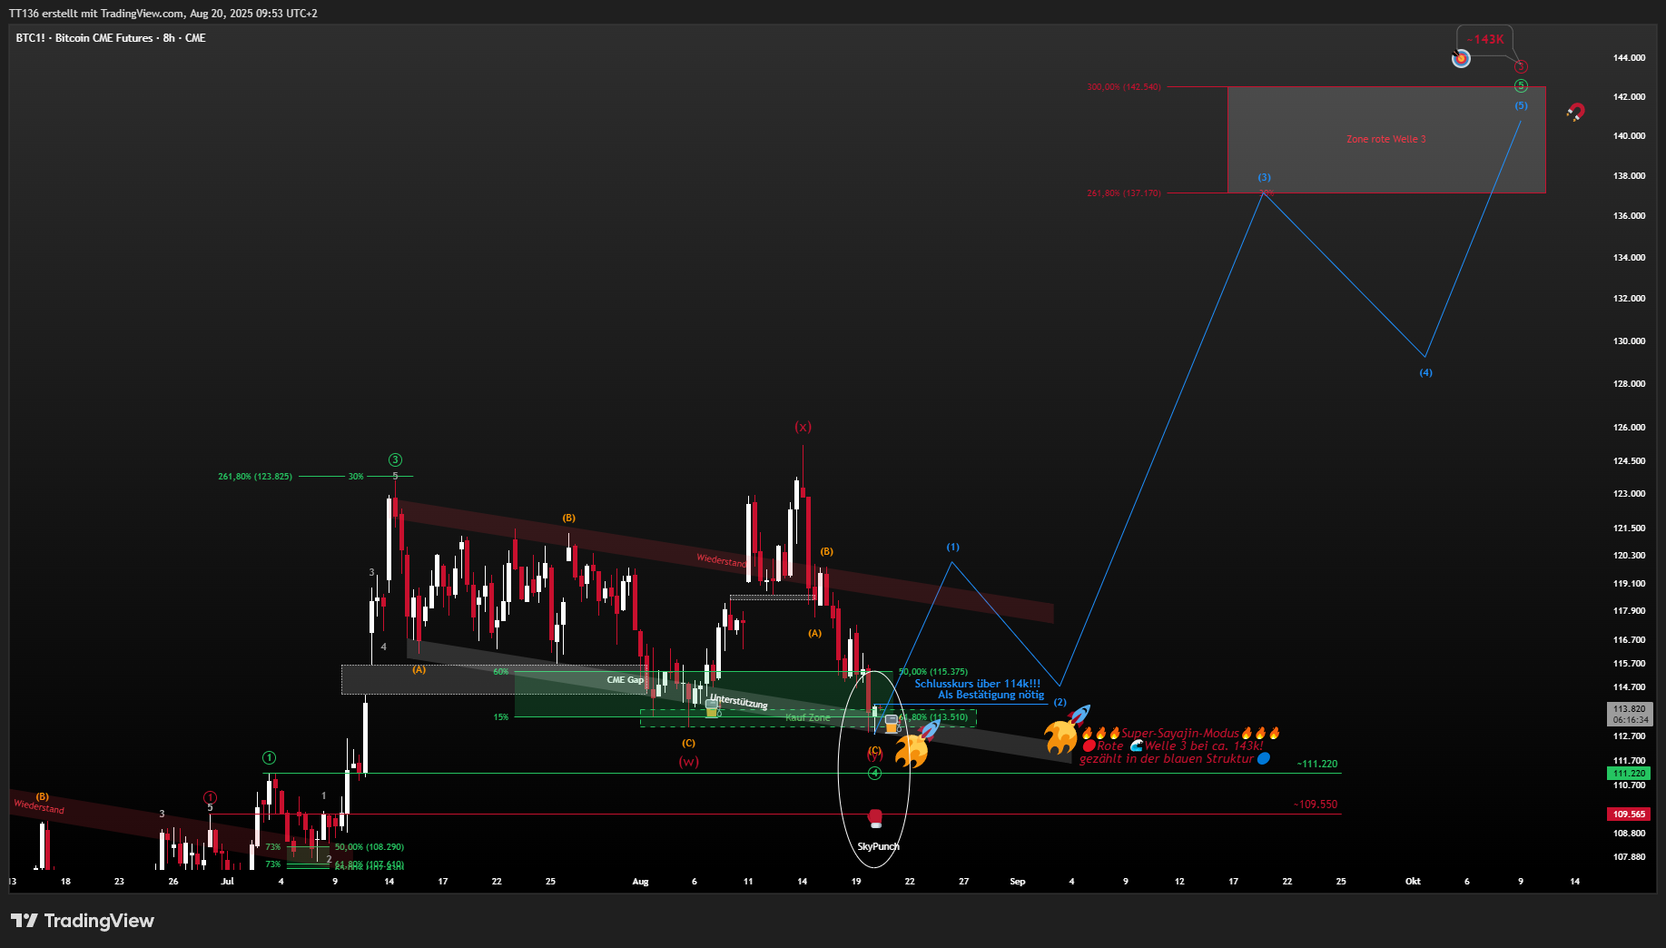Click the 'SkyPunch' label
1666x948 pixels.
878,846
